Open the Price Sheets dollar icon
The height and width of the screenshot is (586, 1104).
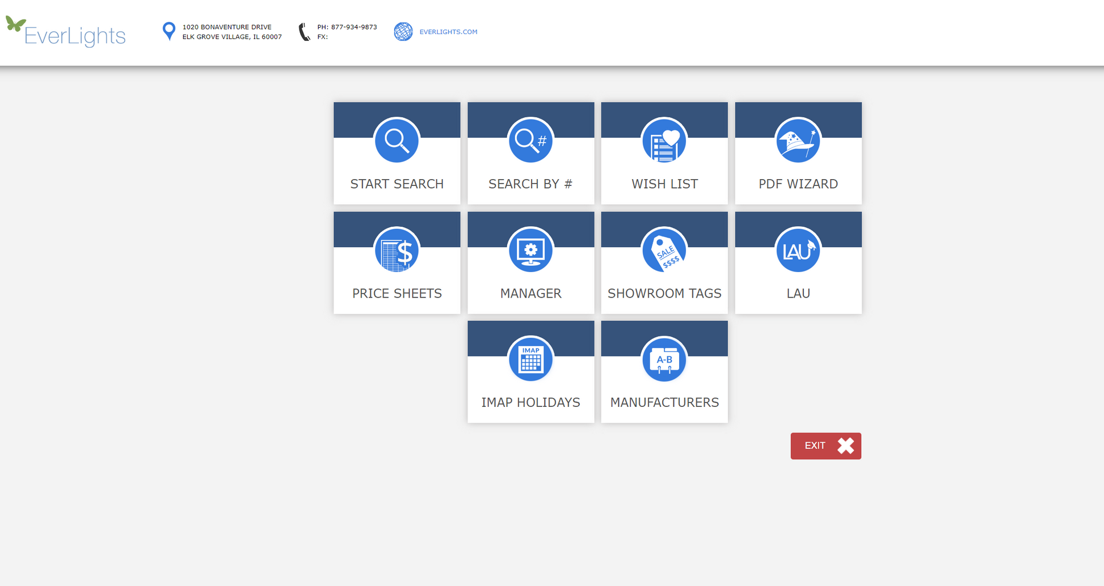click(397, 250)
